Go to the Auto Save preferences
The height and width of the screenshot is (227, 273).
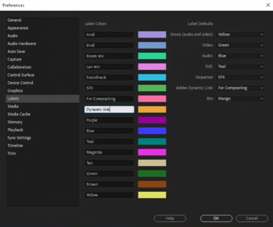16,51
